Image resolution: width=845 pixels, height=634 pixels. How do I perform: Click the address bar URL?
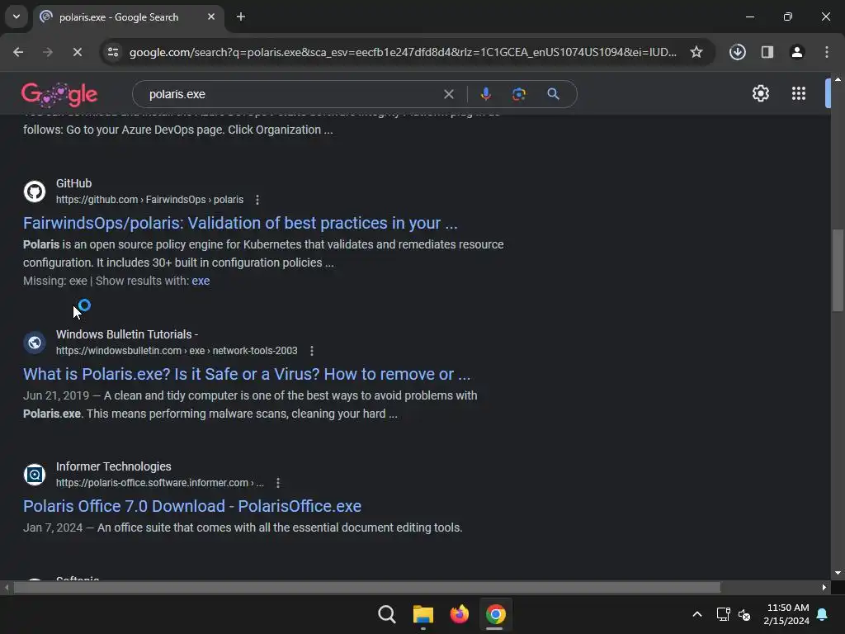[403, 52]
